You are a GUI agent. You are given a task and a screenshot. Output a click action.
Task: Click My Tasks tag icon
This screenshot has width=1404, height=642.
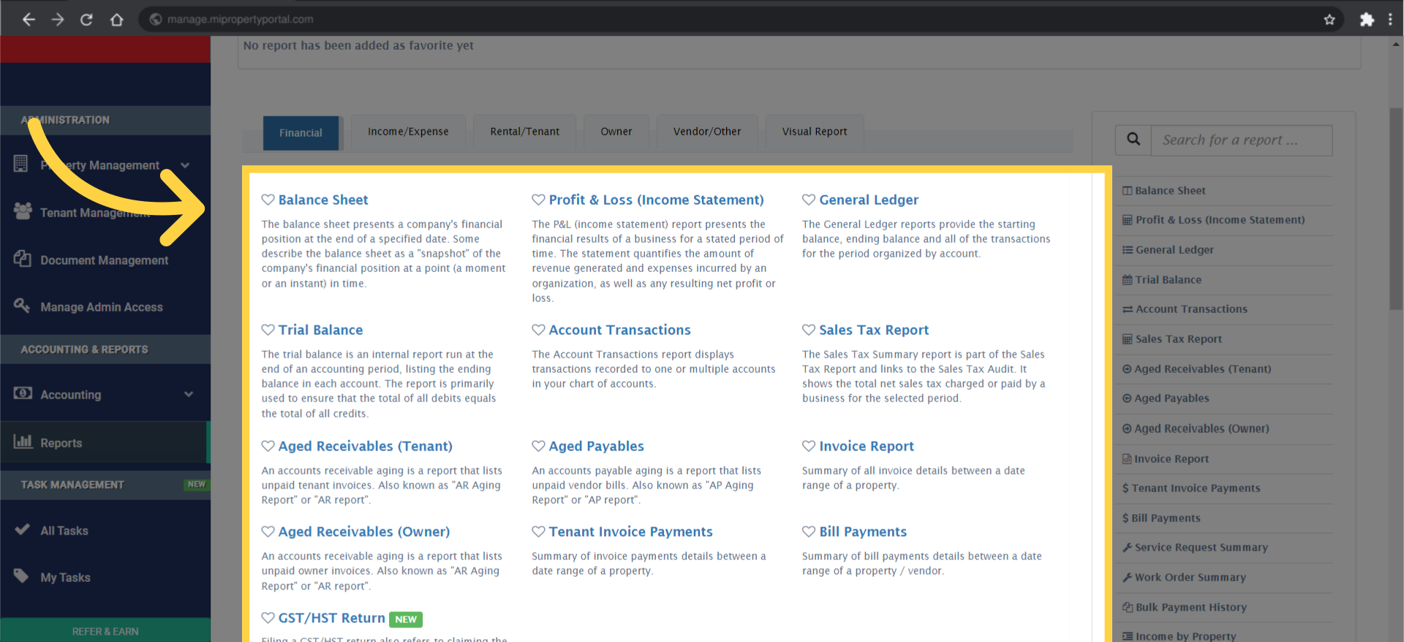[x=22, y=576]
